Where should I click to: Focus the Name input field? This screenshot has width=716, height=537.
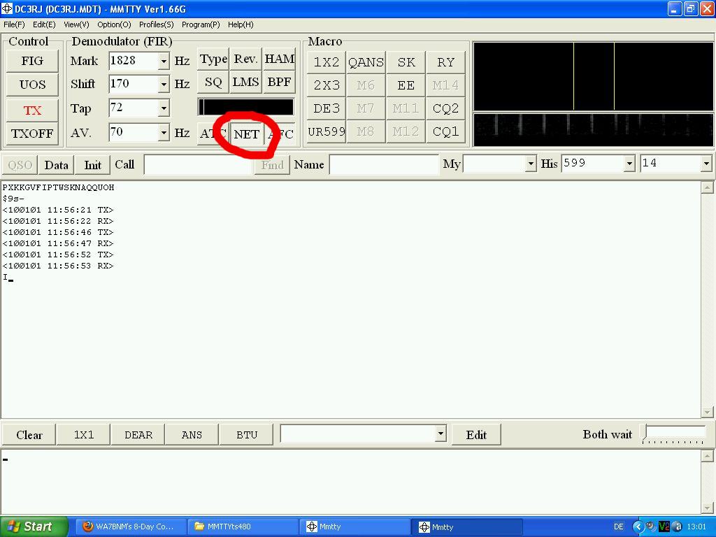[384, 165]
